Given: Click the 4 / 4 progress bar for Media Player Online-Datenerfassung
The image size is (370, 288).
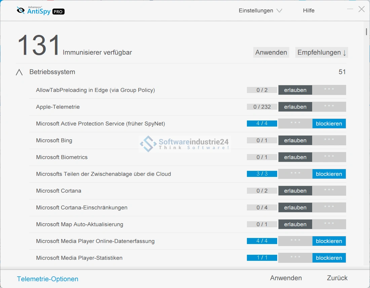Looking at the screenshot, I should tap(262, 241).
